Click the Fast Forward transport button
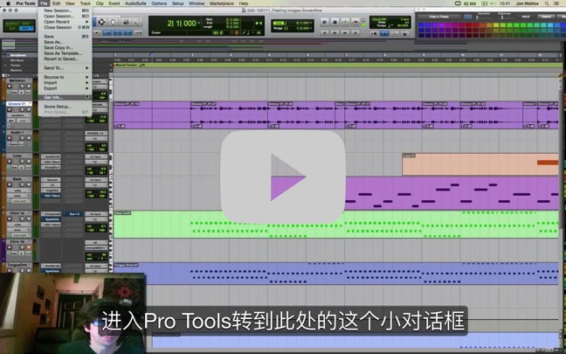The height and width of the screenshot is (354, 566). point(345,32)
